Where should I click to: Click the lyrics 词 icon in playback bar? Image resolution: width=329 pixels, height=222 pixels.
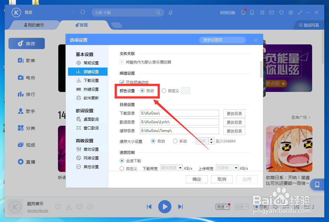pyautogui.click(x=295, y=207)
